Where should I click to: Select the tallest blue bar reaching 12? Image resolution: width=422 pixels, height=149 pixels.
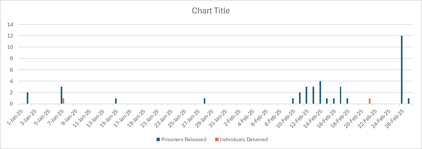402,69
